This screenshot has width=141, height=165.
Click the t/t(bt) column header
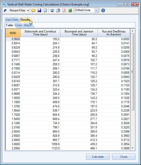(13, 33)
